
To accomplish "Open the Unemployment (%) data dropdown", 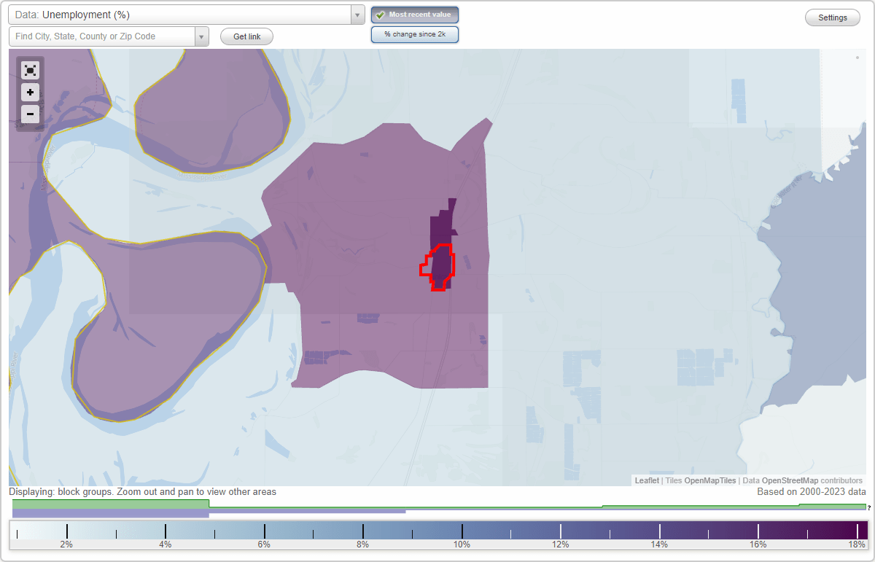I will tap(182, 14).
